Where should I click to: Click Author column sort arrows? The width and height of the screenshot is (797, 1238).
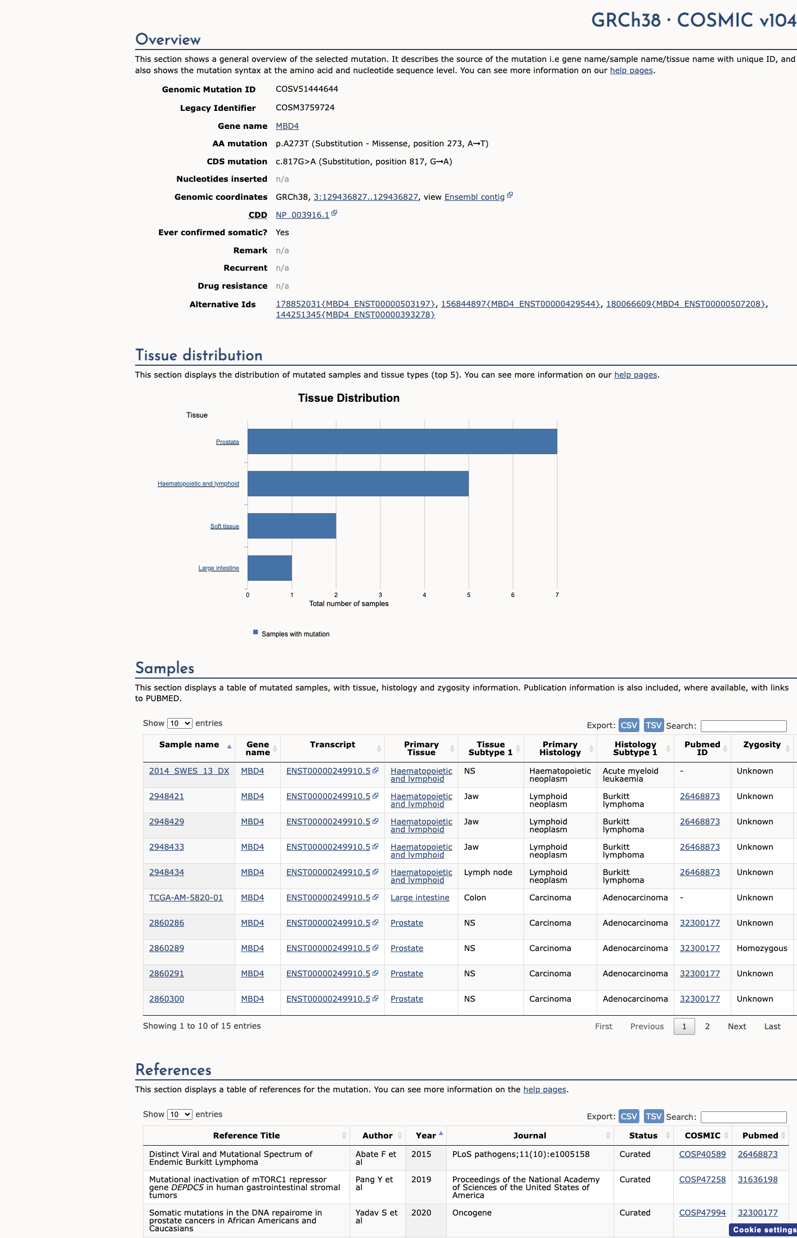click(400, 1136)
